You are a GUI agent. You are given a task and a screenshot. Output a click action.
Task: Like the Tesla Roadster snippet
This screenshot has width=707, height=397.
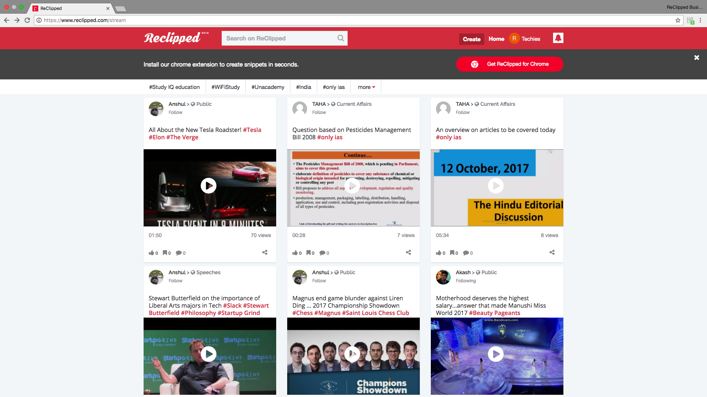pyautogui.click(x=153, y=253)
